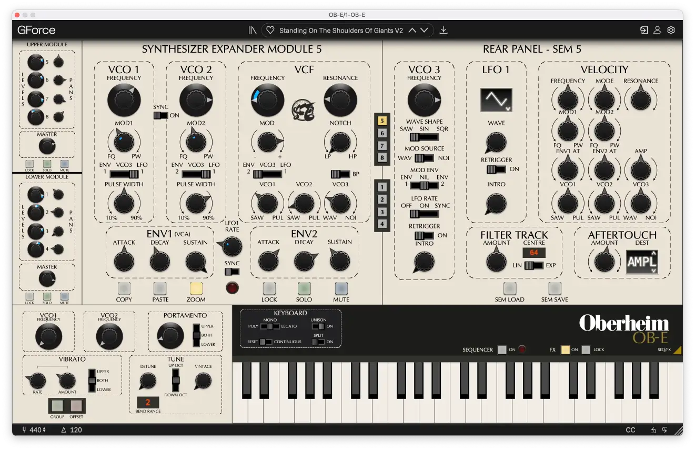Toggle the VCO SYNC ON switch

pos(161,115)
